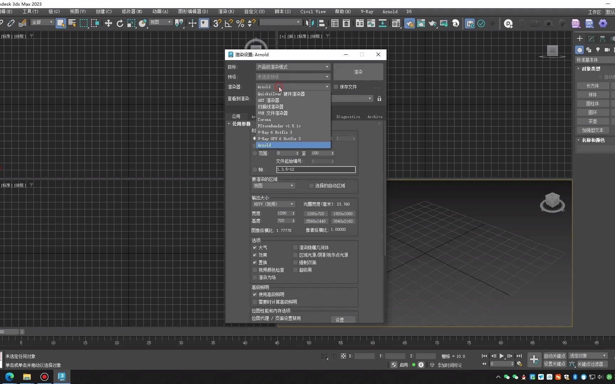Enable Video Color Check (视频颜色检查)
This screenshot has width=615, height=384.
coord(255,270)
